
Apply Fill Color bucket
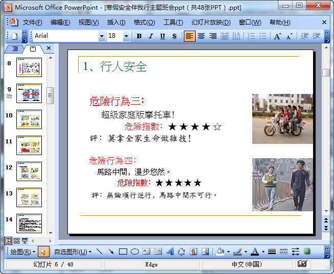coord(221,252)
